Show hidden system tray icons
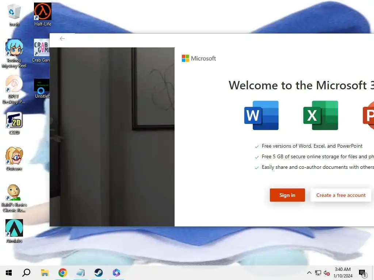 309,273
